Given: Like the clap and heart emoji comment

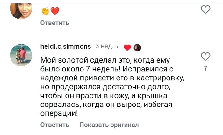Looking at the screenshot, I should (x=206, y=10).
